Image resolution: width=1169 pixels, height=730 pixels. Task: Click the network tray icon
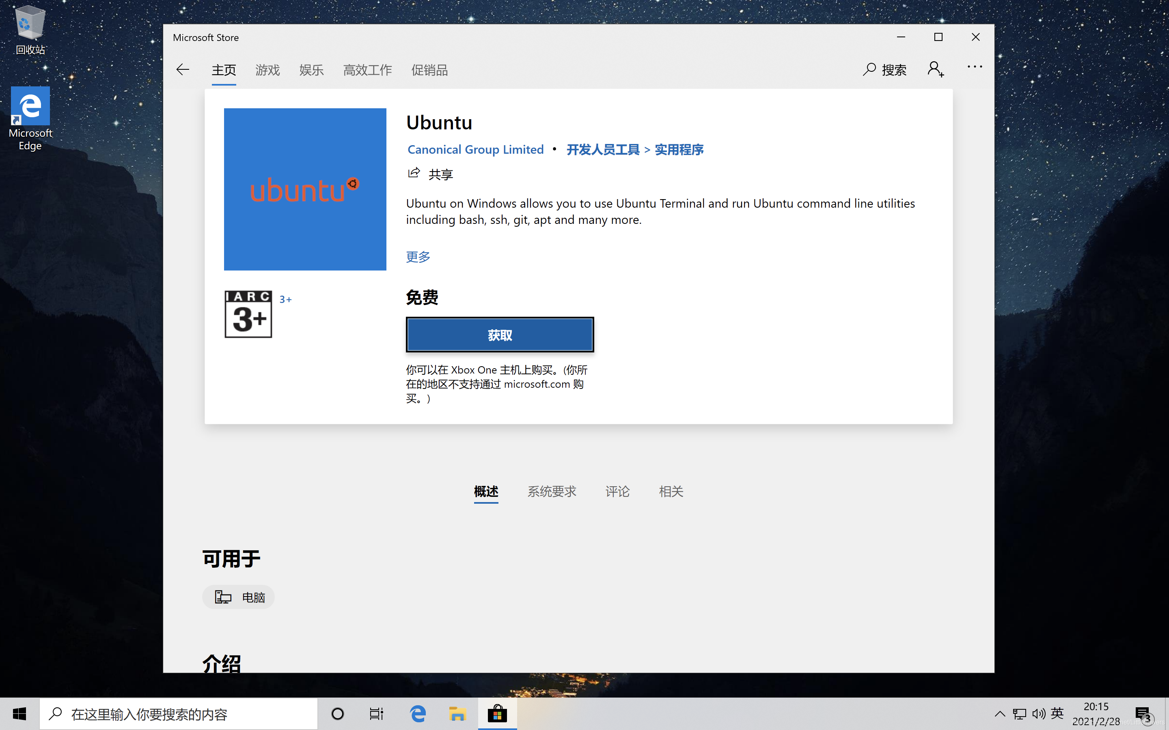[x=1019, y=714]
